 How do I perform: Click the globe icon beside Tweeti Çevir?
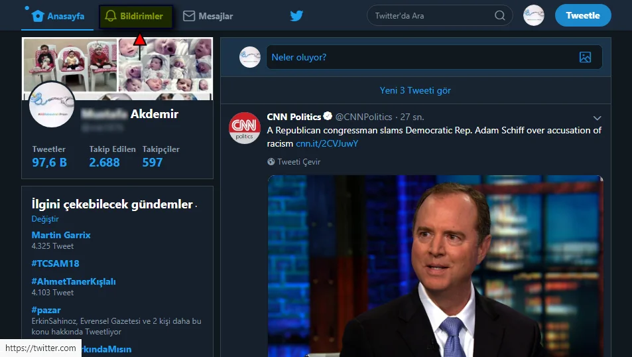tap(271, 161)
